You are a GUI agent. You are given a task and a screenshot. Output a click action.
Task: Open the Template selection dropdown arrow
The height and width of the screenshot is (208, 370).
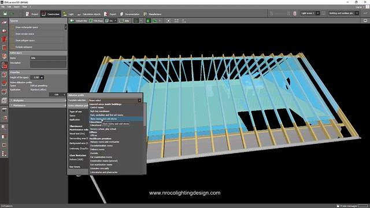[x=139, y=101]
